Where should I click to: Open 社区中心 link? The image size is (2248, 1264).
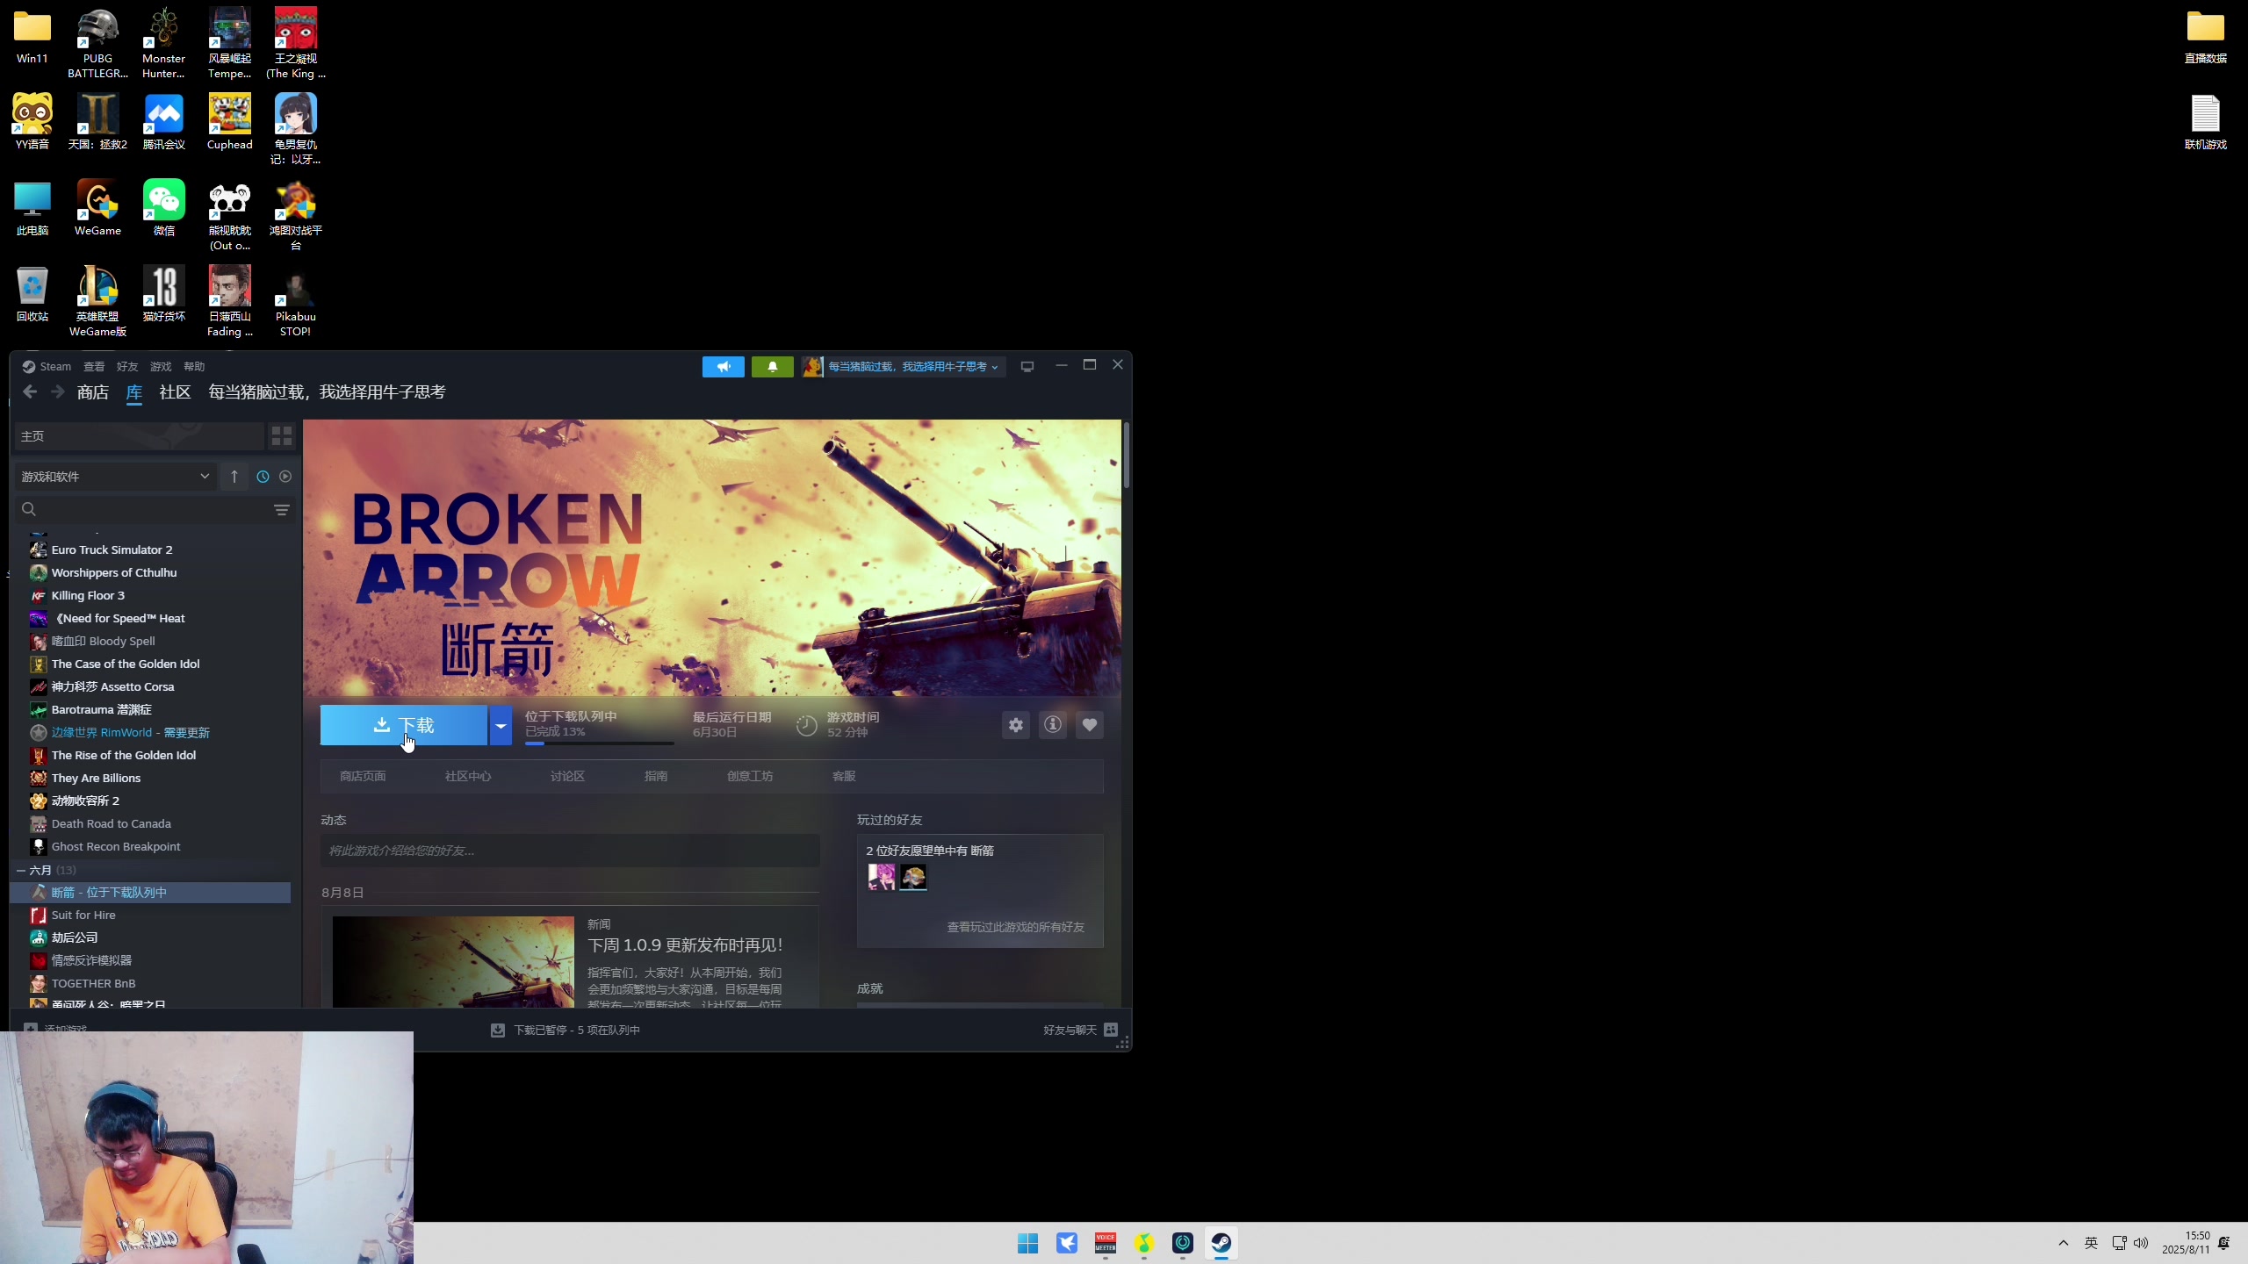pyautogui.click(x=468, y=777)
